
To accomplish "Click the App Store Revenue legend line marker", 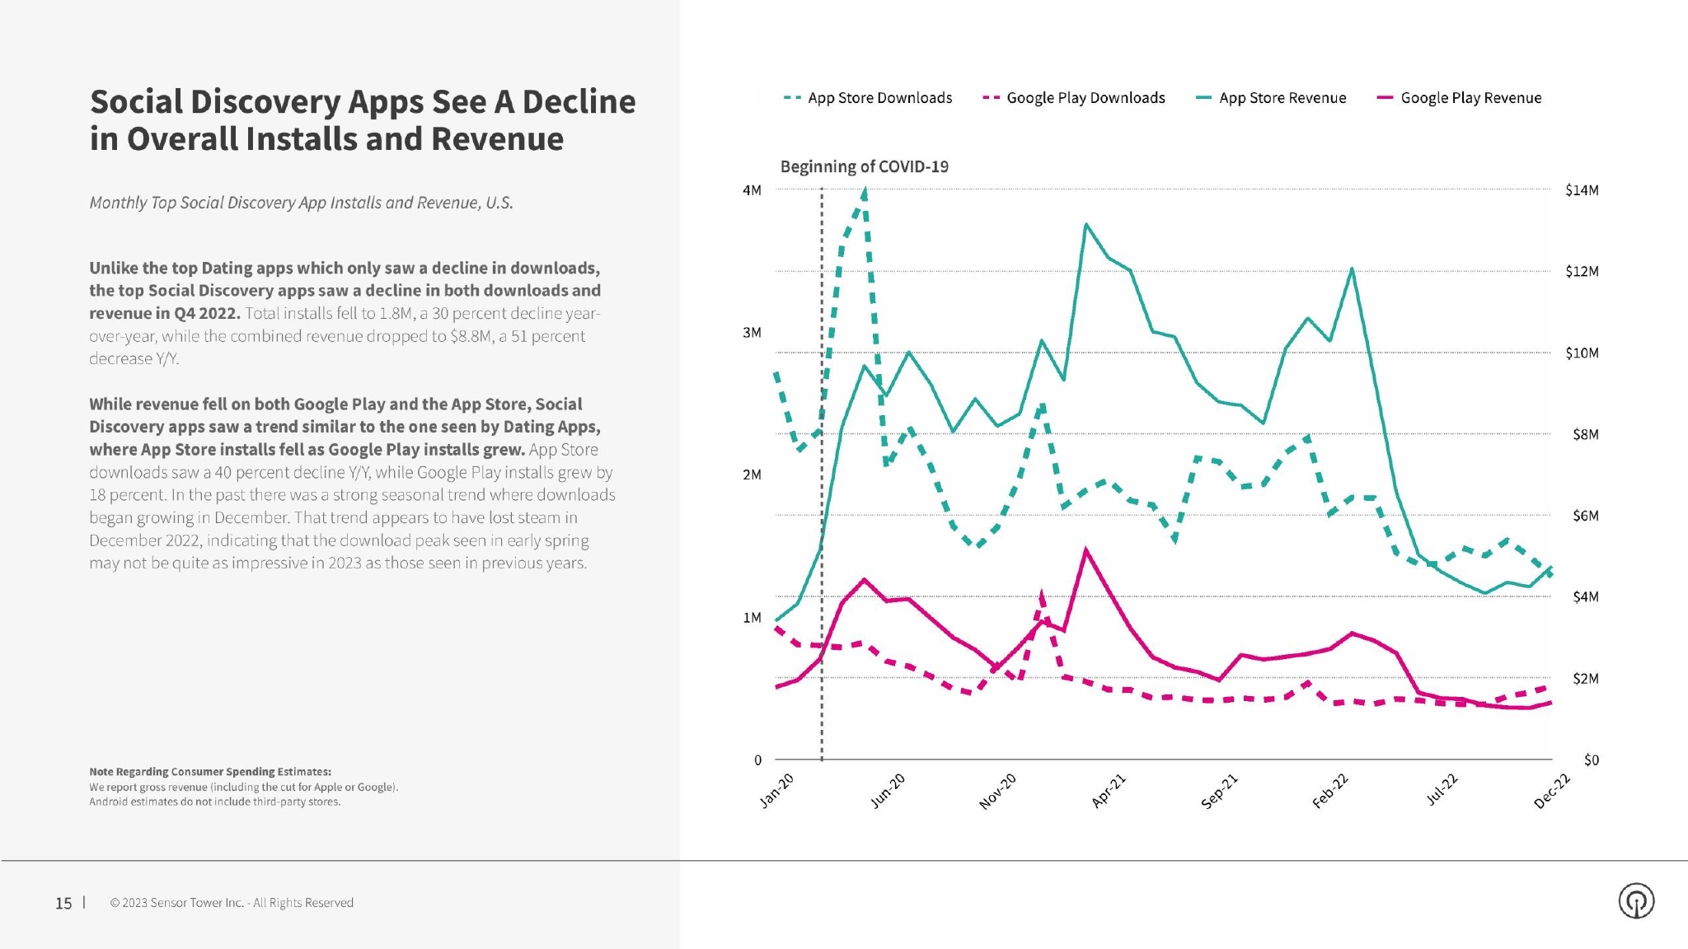I will tap(1203, 98).
